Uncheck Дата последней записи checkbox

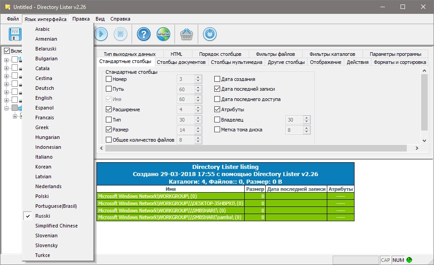click(217, 89)
